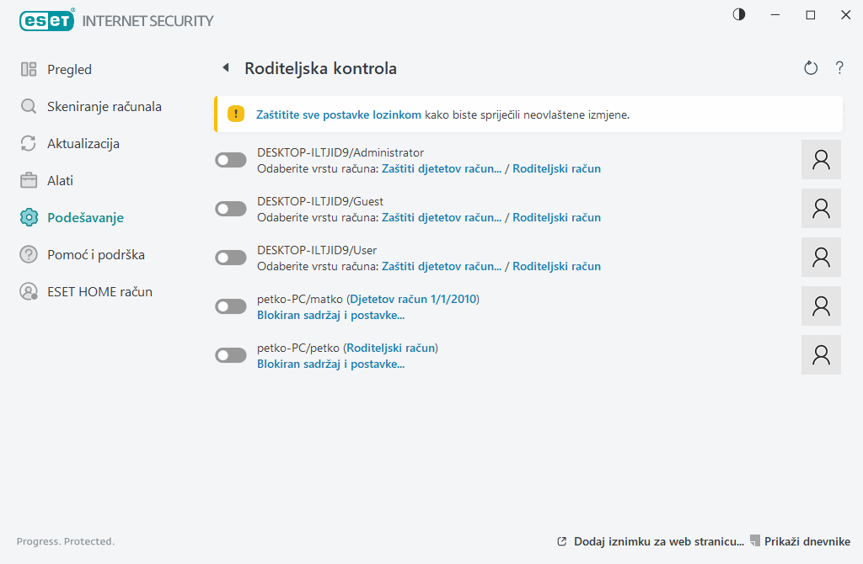Click the refresh icon beside the help button

tap(811, 68)
